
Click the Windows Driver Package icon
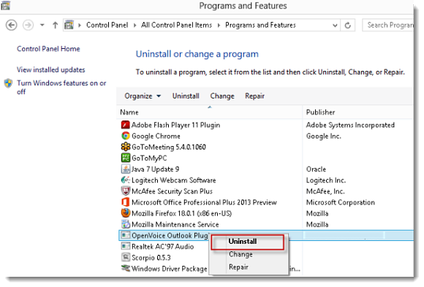point(126,268)
